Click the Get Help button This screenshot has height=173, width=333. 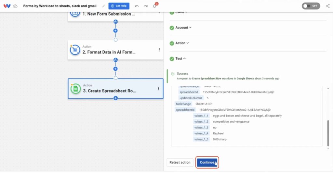119,6
